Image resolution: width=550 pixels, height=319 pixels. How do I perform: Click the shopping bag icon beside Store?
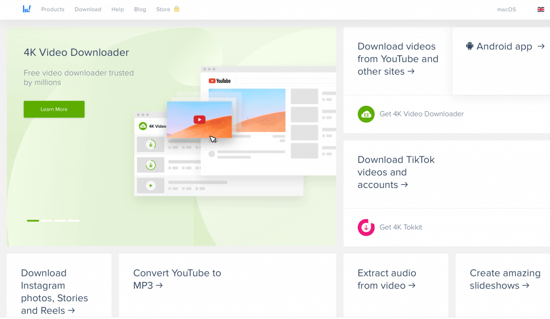point(177,9)
